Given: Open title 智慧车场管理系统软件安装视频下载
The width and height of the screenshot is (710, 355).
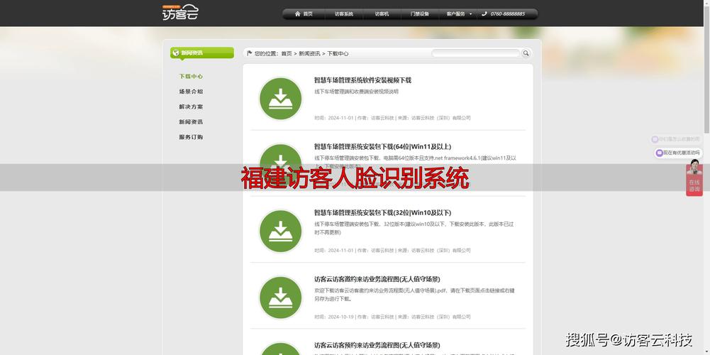Looking at the screenshot, I should tap(362, 80).
